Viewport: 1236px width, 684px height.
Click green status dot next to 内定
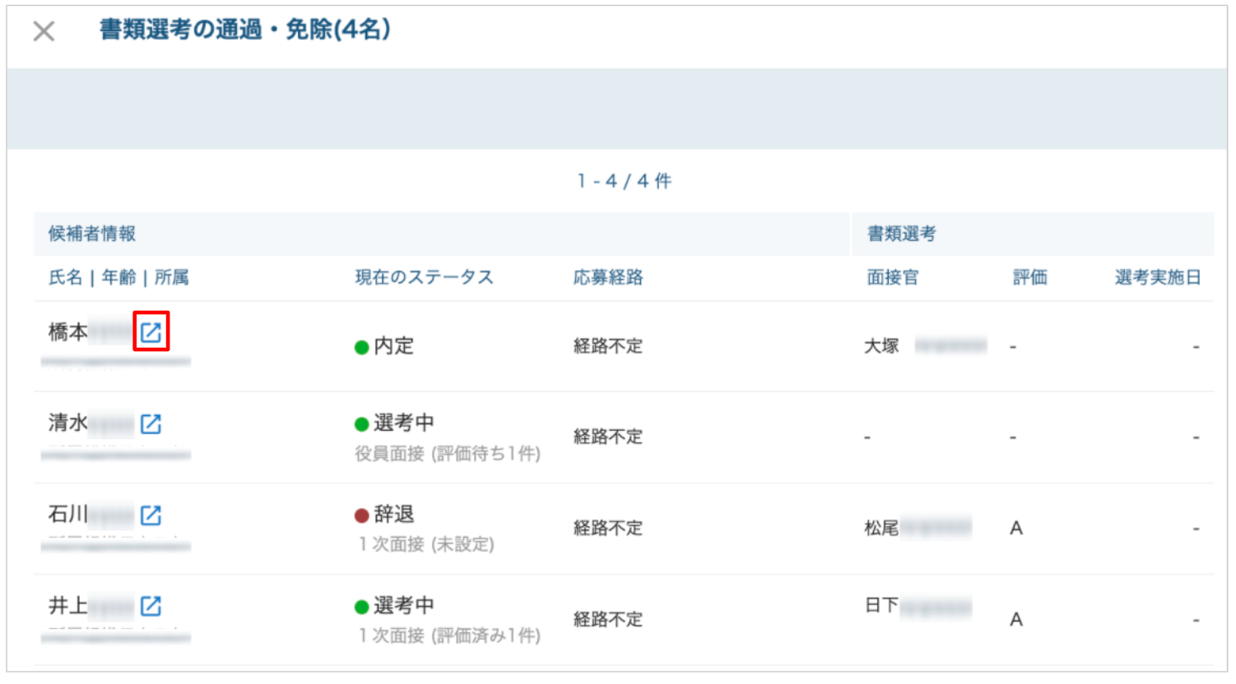[361, 347]
